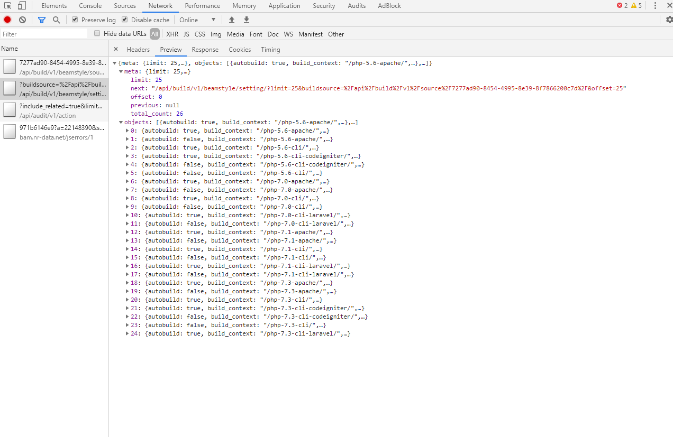
Task: Import a HAR file
Action: pyautogui.click(x=231, y=19)
